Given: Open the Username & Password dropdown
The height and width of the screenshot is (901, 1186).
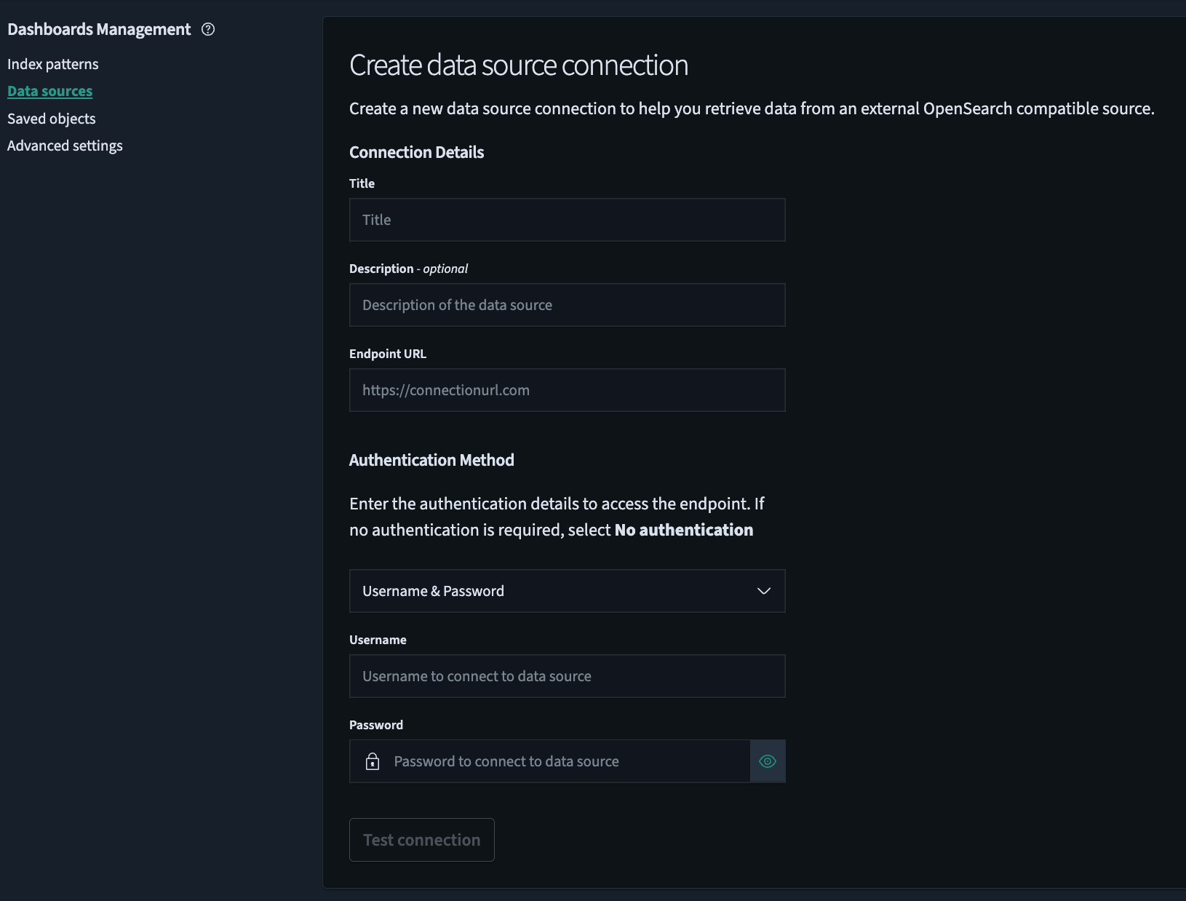Looking at the screenshot, I should [x=568, y=591].
